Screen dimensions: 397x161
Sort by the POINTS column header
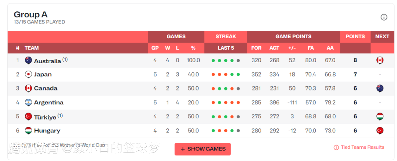pyautogui.click(x=355, y=36)
